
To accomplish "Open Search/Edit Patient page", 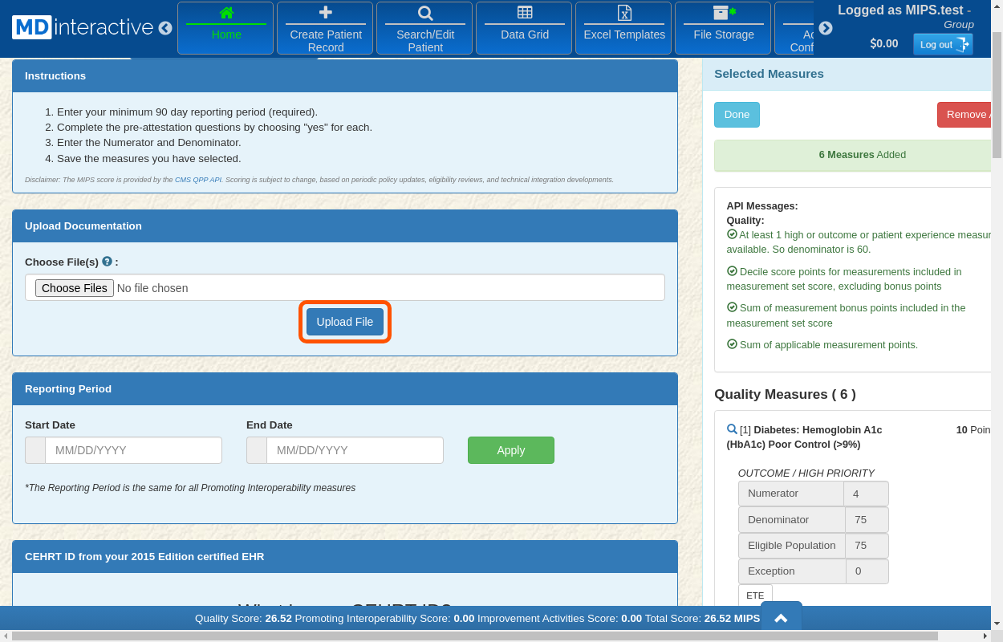I will click(x=425, y=28).
